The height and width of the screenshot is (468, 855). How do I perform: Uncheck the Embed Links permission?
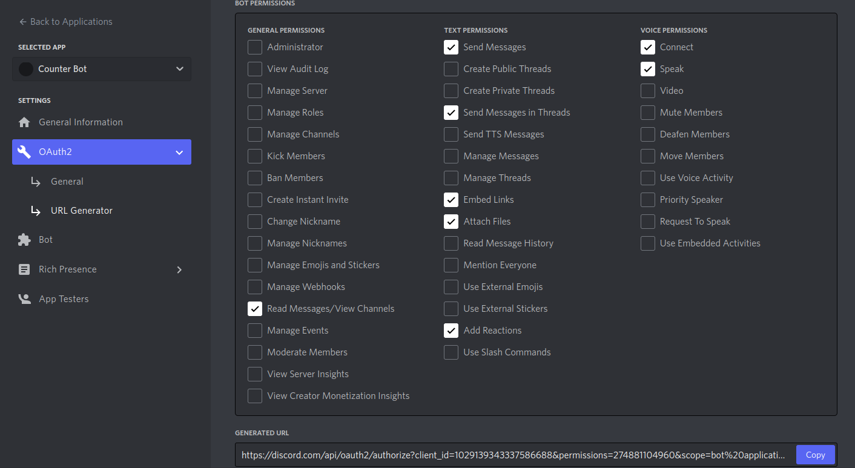coord(451,200)
